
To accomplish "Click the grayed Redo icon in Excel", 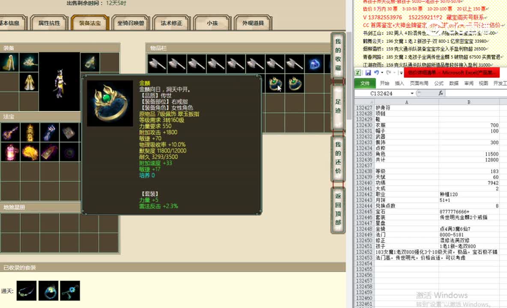I will point(389,73).
